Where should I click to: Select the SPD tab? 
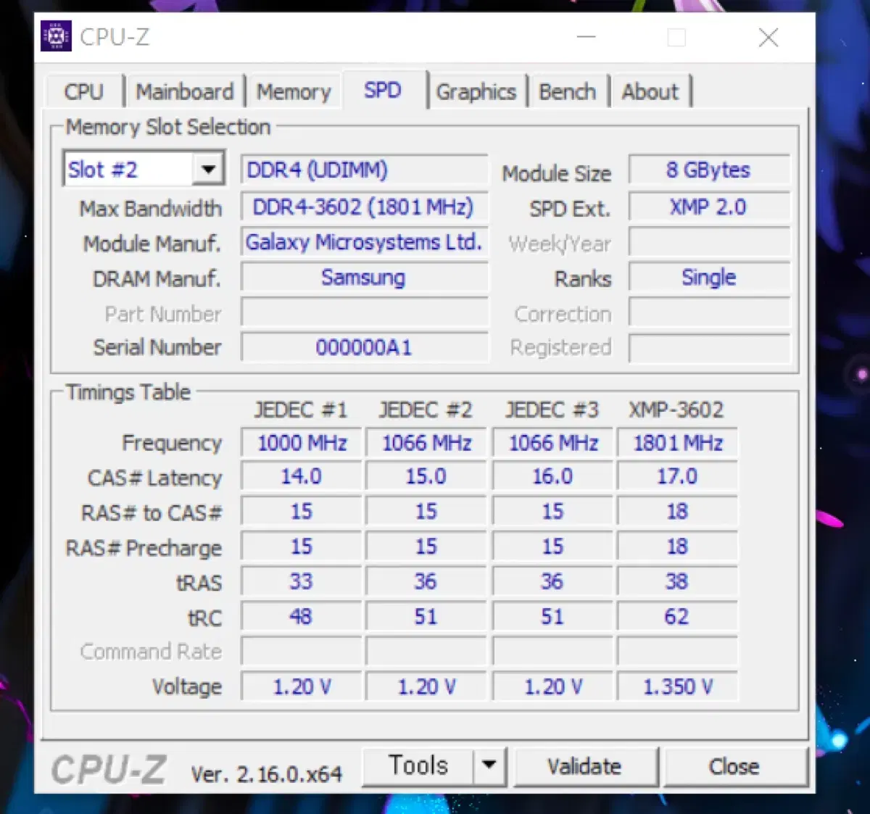click(383, 90)
